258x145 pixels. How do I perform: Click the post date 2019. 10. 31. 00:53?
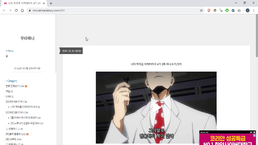[x=71, y=51]
